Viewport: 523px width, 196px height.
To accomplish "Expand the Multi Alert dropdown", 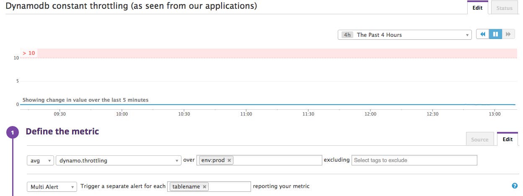I will pos(52,187).
